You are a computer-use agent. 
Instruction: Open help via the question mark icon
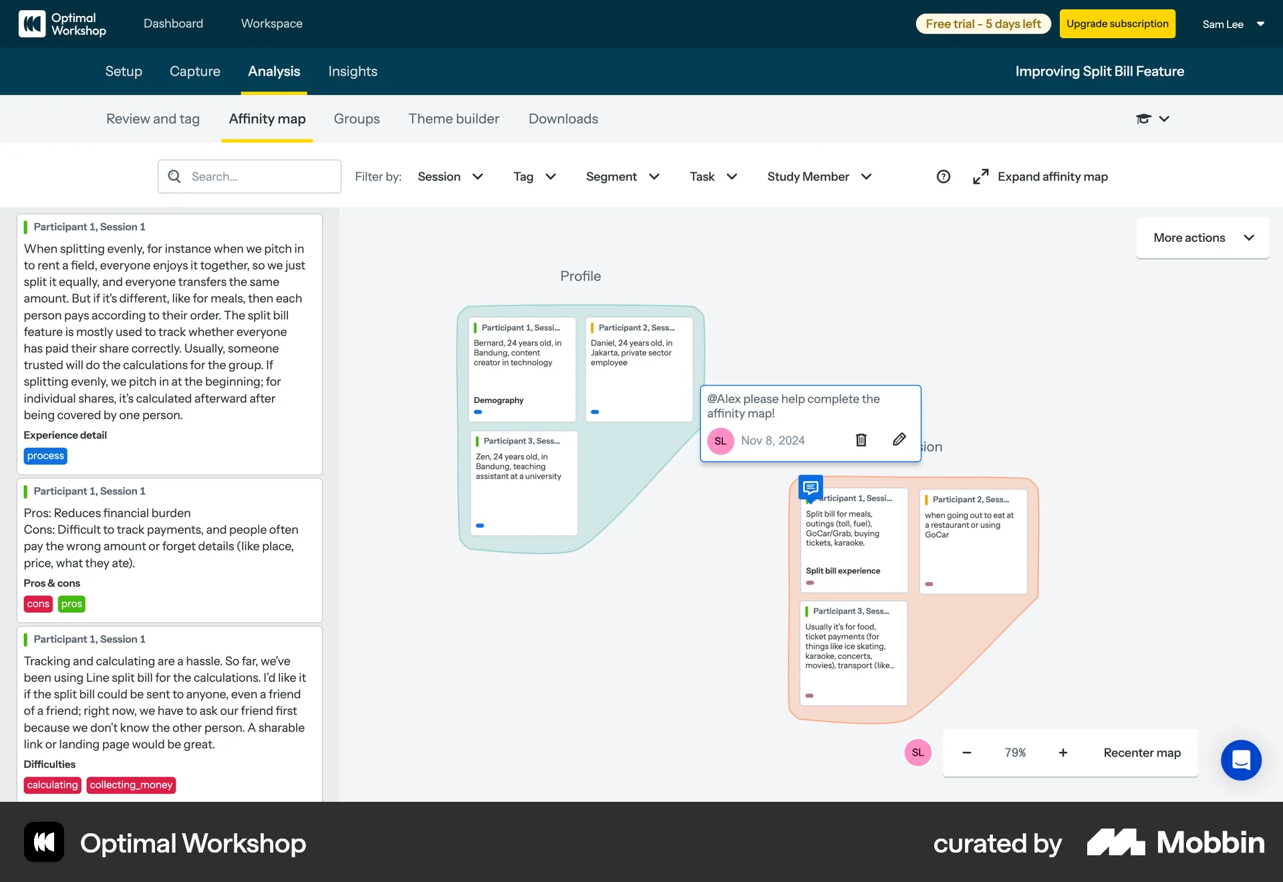click(x=944, y=176)
